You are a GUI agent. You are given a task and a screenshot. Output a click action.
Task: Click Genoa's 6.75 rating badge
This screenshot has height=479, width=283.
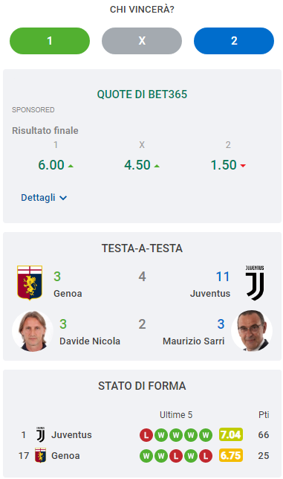coord(231,455)
